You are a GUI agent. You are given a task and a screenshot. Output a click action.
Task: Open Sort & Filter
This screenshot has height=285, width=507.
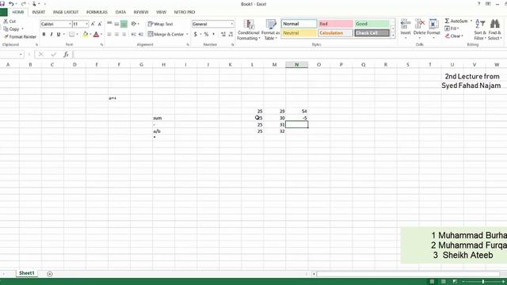[480, 30]
